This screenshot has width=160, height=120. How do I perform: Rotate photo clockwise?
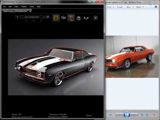pos(147,115)
